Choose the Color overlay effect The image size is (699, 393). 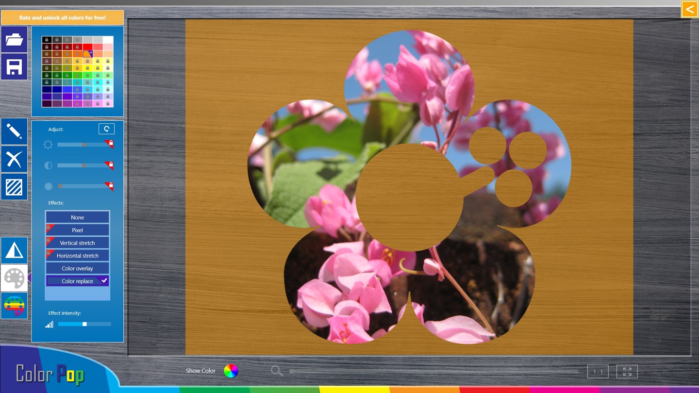point(77,268)
